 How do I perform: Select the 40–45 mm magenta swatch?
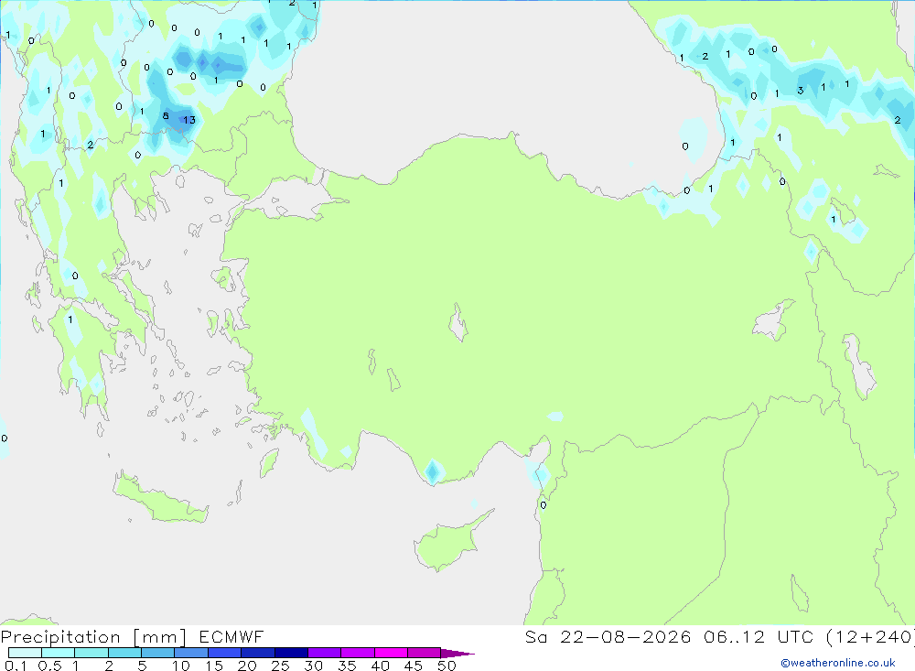391,653
